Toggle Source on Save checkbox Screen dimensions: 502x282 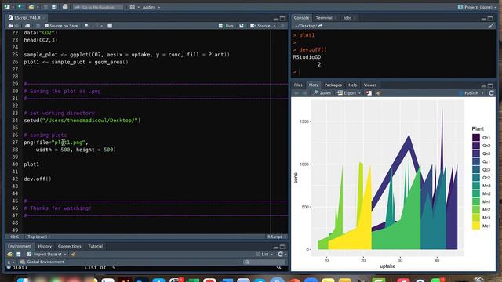click(46, 26)
